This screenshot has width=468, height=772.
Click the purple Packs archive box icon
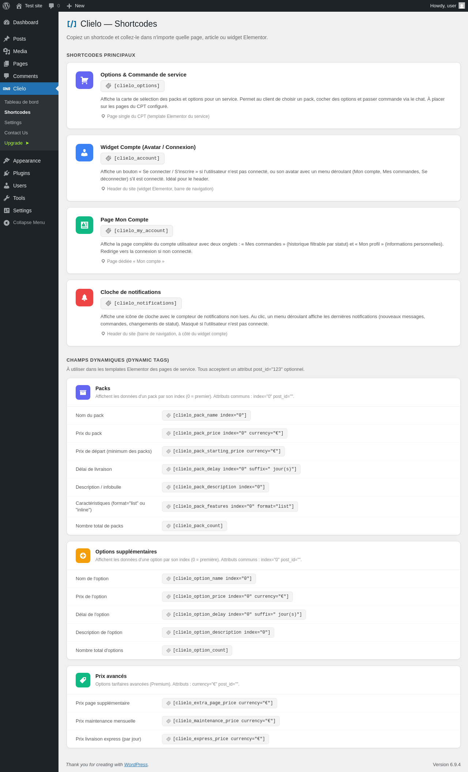point(83,392)
